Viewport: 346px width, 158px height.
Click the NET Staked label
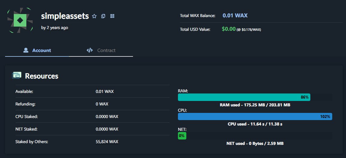click(26, 129)
